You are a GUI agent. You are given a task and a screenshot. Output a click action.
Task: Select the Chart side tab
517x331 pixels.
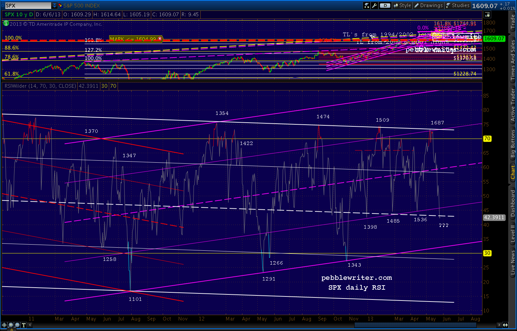click(x=513, y=173)
